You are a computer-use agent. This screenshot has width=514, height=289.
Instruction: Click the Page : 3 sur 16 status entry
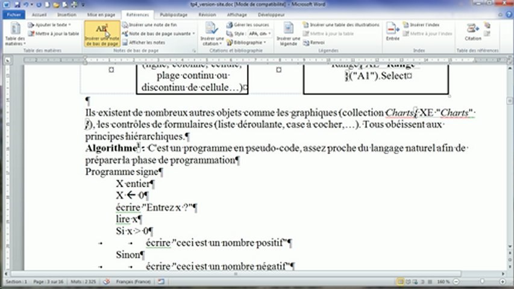click(x=48, y=282)
